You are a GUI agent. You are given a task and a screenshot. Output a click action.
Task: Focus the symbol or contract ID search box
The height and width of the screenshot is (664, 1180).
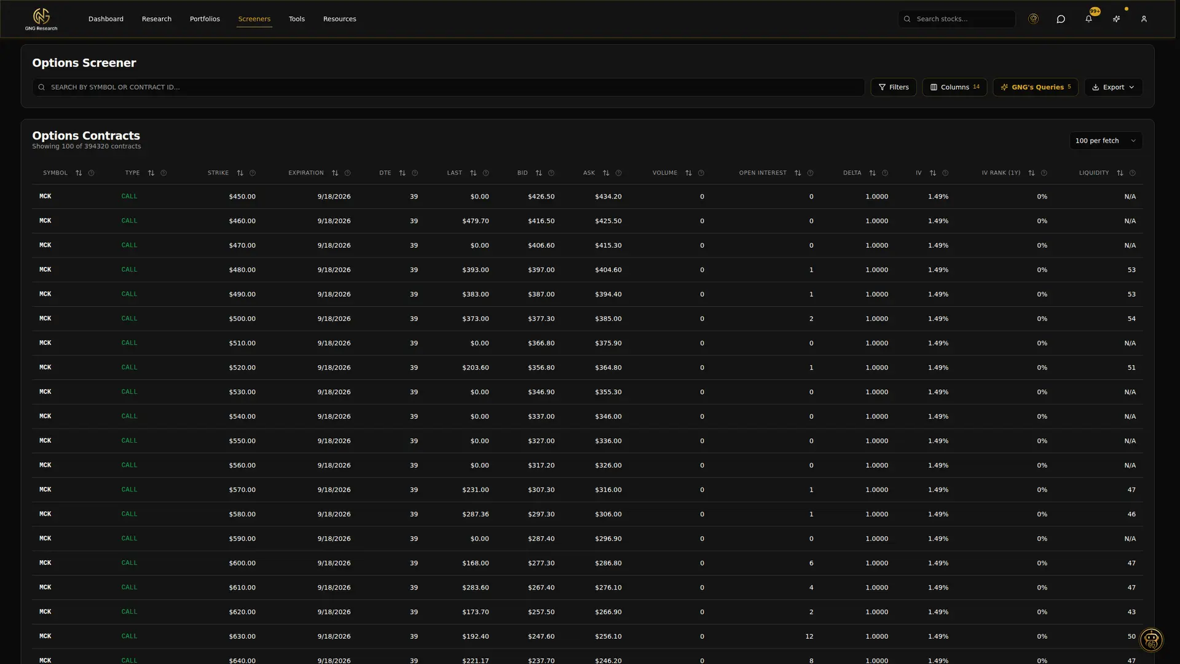pyautogui.click(x=448, y=87)
